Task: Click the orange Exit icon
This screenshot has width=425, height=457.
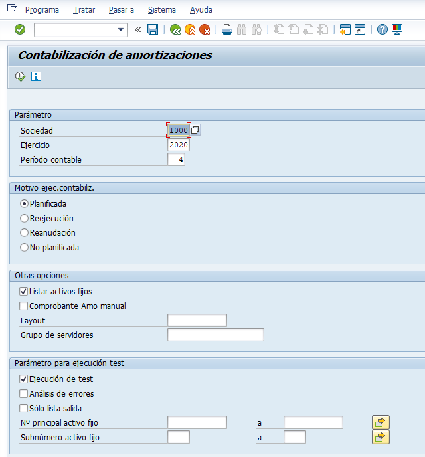Action: coord(190,29)
